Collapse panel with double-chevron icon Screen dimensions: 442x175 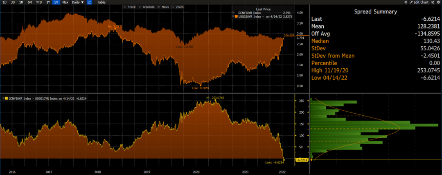pyautogui.click(x=406, y=2)
